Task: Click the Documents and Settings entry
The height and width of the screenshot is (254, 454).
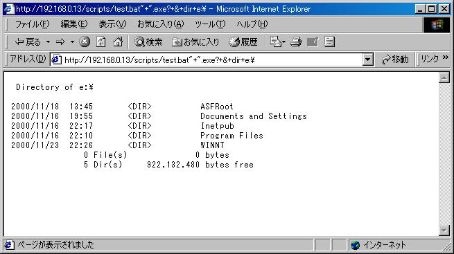Action: point(254,116)
